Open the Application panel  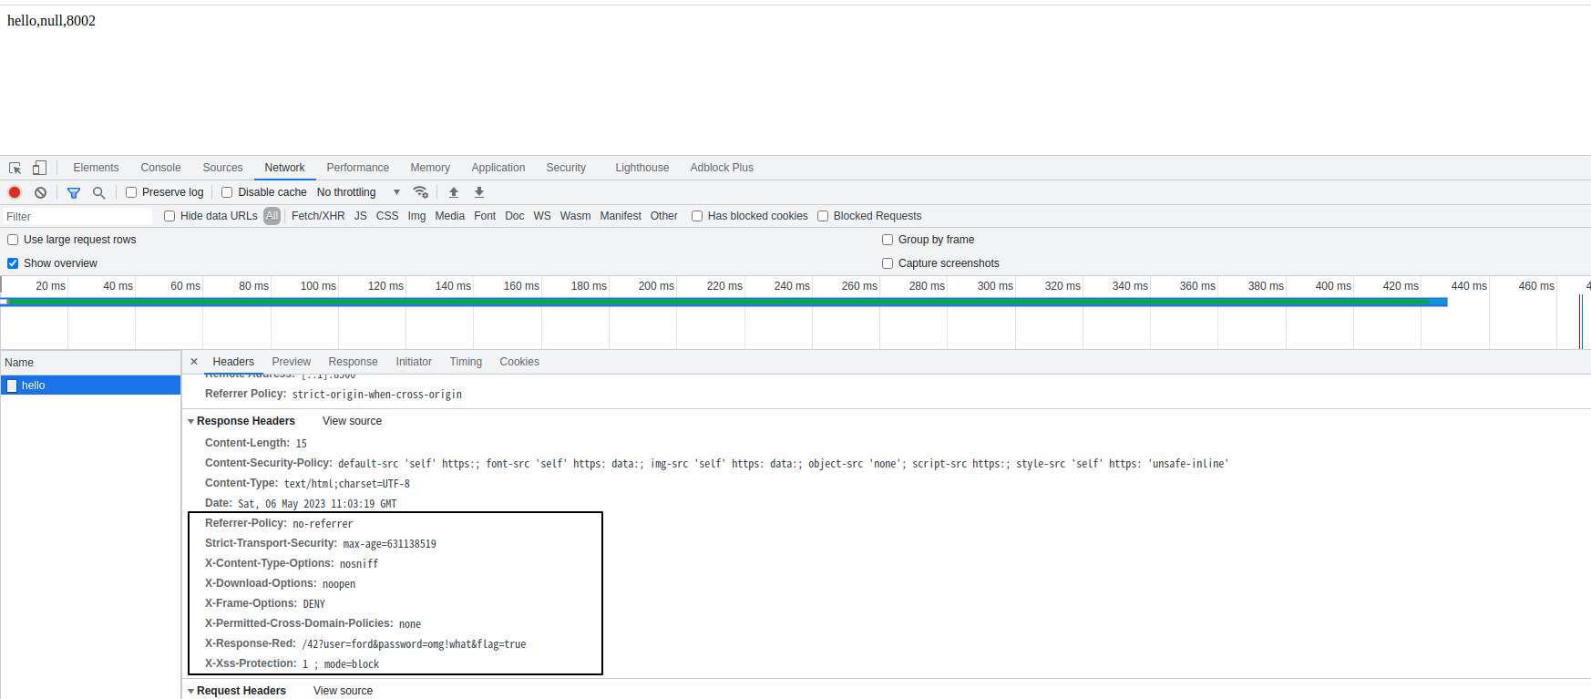498,168
